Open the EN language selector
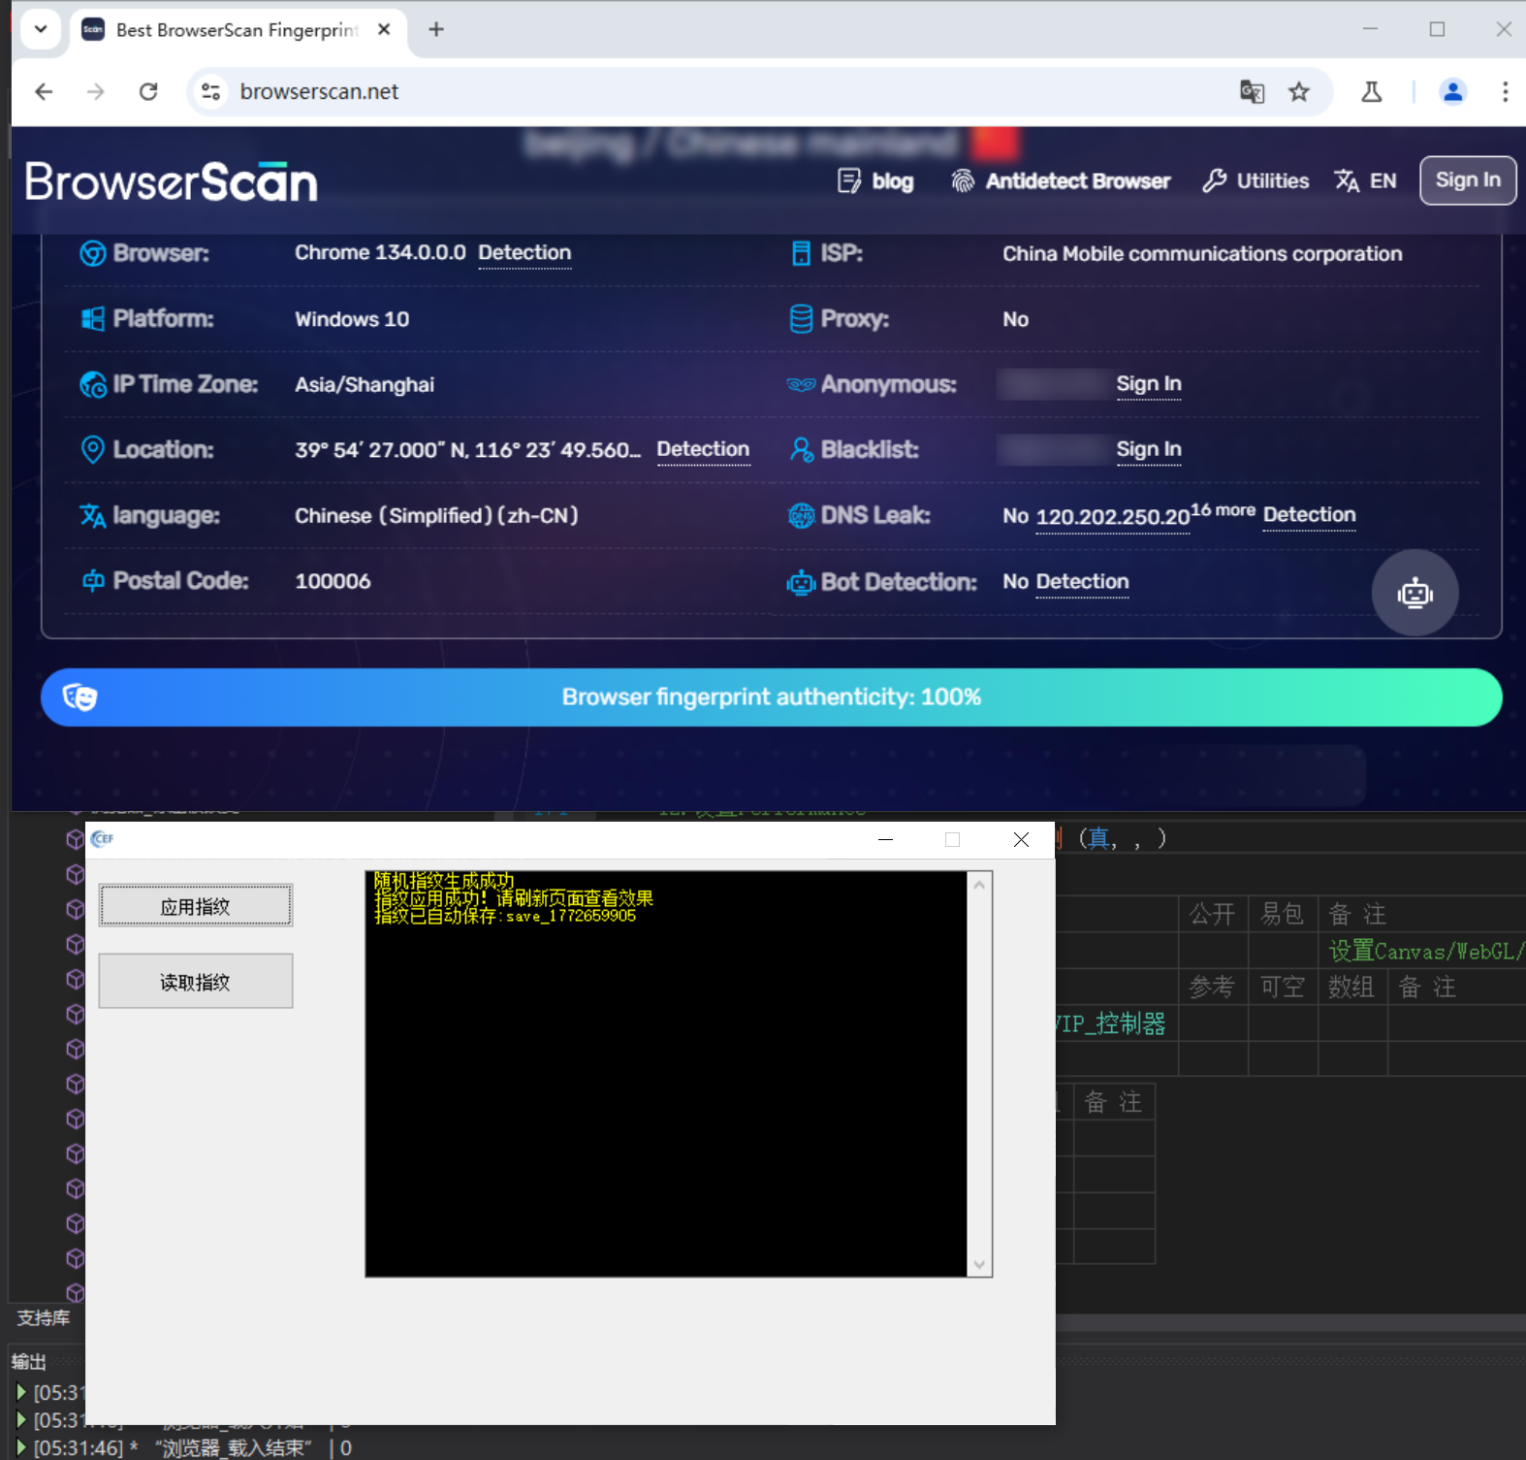This screenshot has height=1460, width=1526. 1365,181
